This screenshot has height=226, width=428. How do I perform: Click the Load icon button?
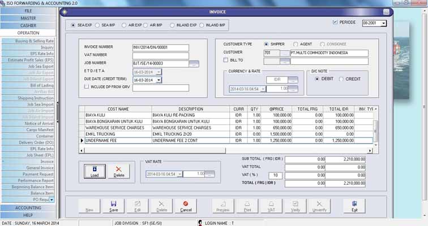pos(95,171)
